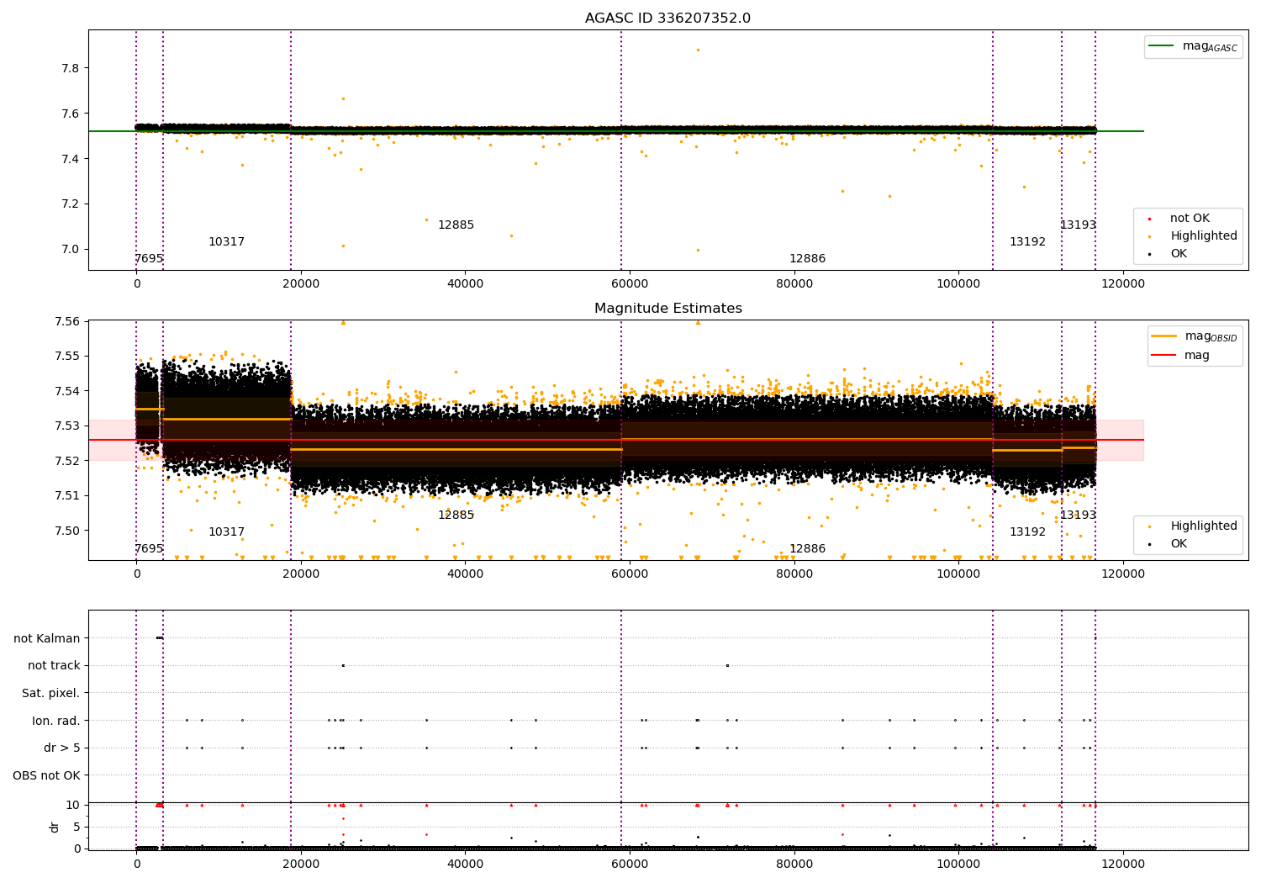Viewport: 1261px width, 883px height.
Task: Click the 7.2 y-axis tick of the top plot
Action: 70,204
